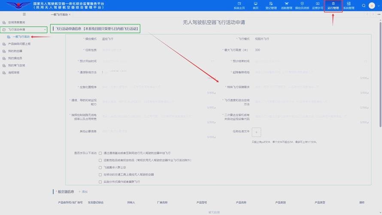The width and height of the screenshot is (382, 215).
Task: Open the tab options ellipsis menu
Action: coord(379,14)
